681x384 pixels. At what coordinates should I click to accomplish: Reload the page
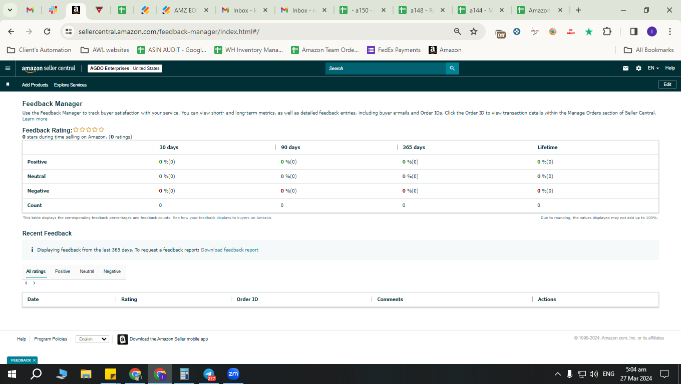47,31
